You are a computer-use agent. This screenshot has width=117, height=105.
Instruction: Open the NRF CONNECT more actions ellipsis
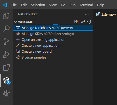click(87, 14)
